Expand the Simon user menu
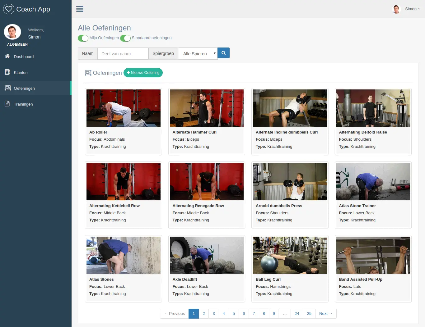Screen dimensions: 425x327 [x=413, y=9]
